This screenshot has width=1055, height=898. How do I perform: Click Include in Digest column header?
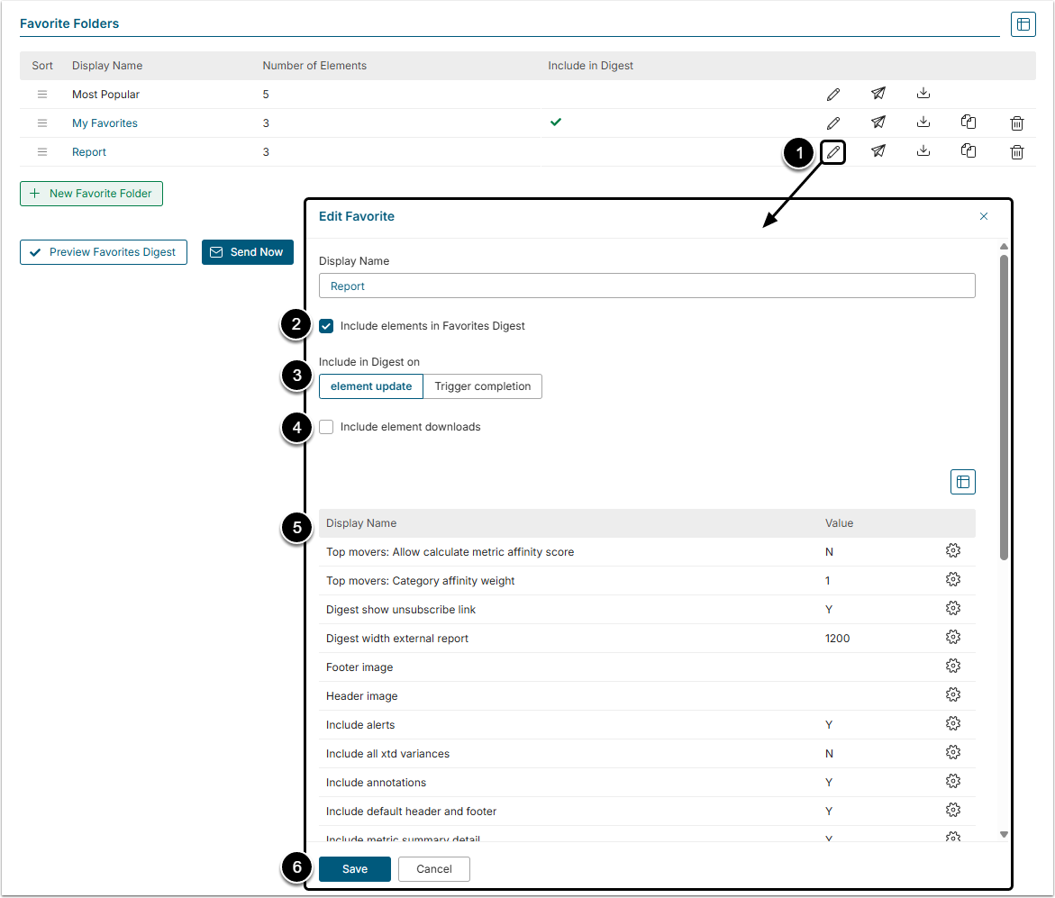pyautogui.click(x=590, y=66)
